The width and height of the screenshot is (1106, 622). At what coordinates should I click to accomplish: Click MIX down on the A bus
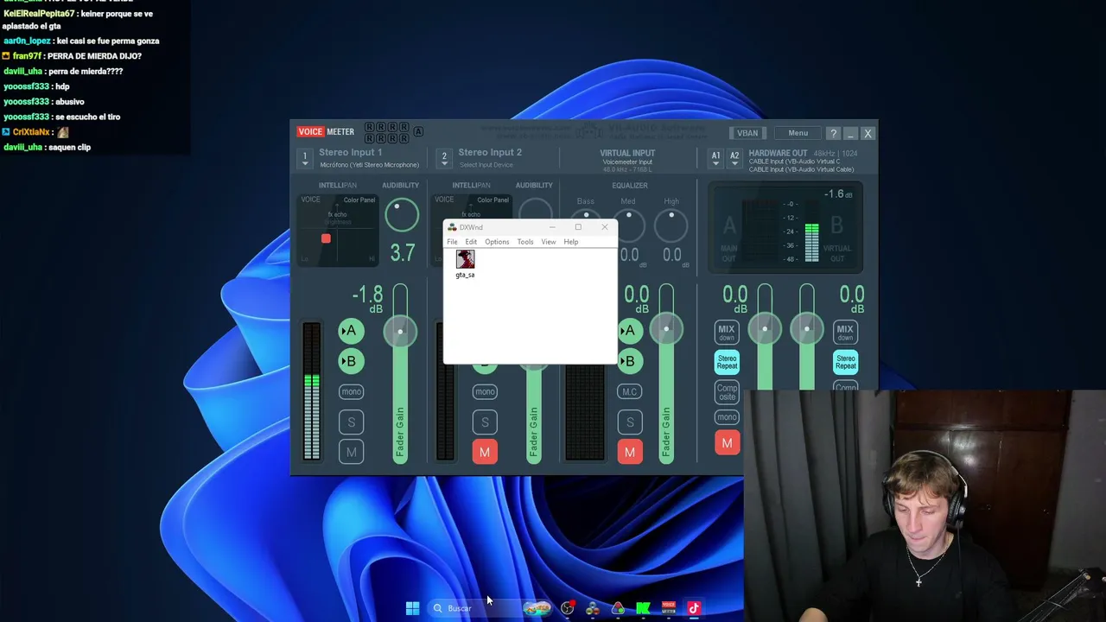click(x=727, y=332)
